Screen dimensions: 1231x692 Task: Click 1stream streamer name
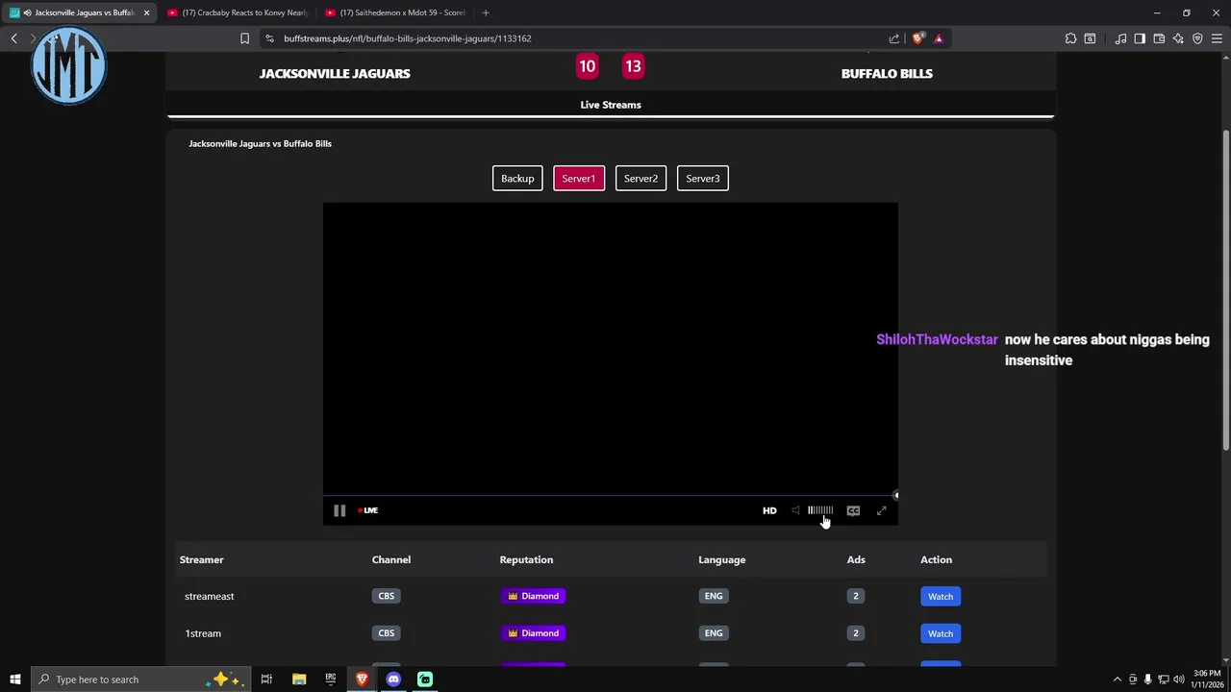pyautogui.click(x=203, y=633)
